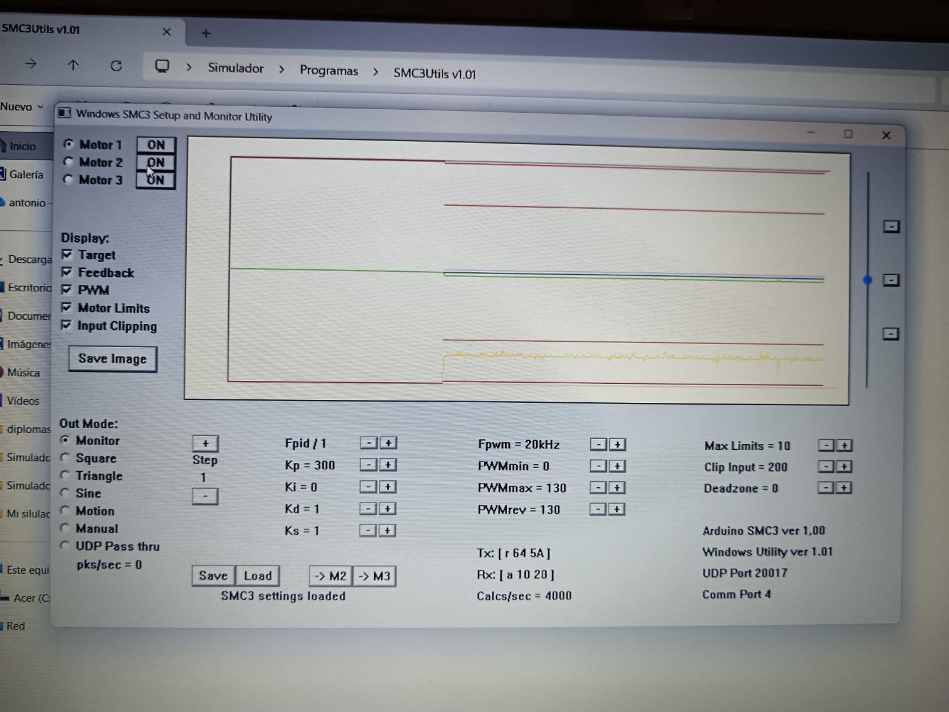Viewport: 949px width, 712px height.
Task: Decrease Kp with the minus button
Action: point(368,465)
